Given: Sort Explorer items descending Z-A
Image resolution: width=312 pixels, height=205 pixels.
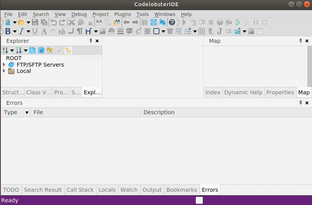Looking at the screenshot, I should (19, 51).
